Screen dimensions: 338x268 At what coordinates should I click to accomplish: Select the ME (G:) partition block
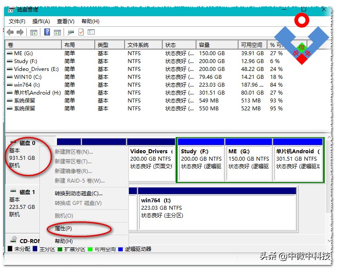click(249, 159)
